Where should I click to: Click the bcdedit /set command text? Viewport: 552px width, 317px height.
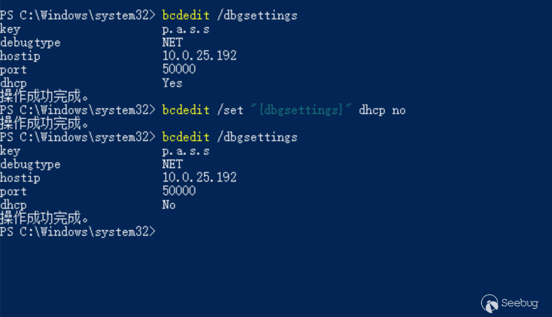pyautogui.click(x=203, y=110)
